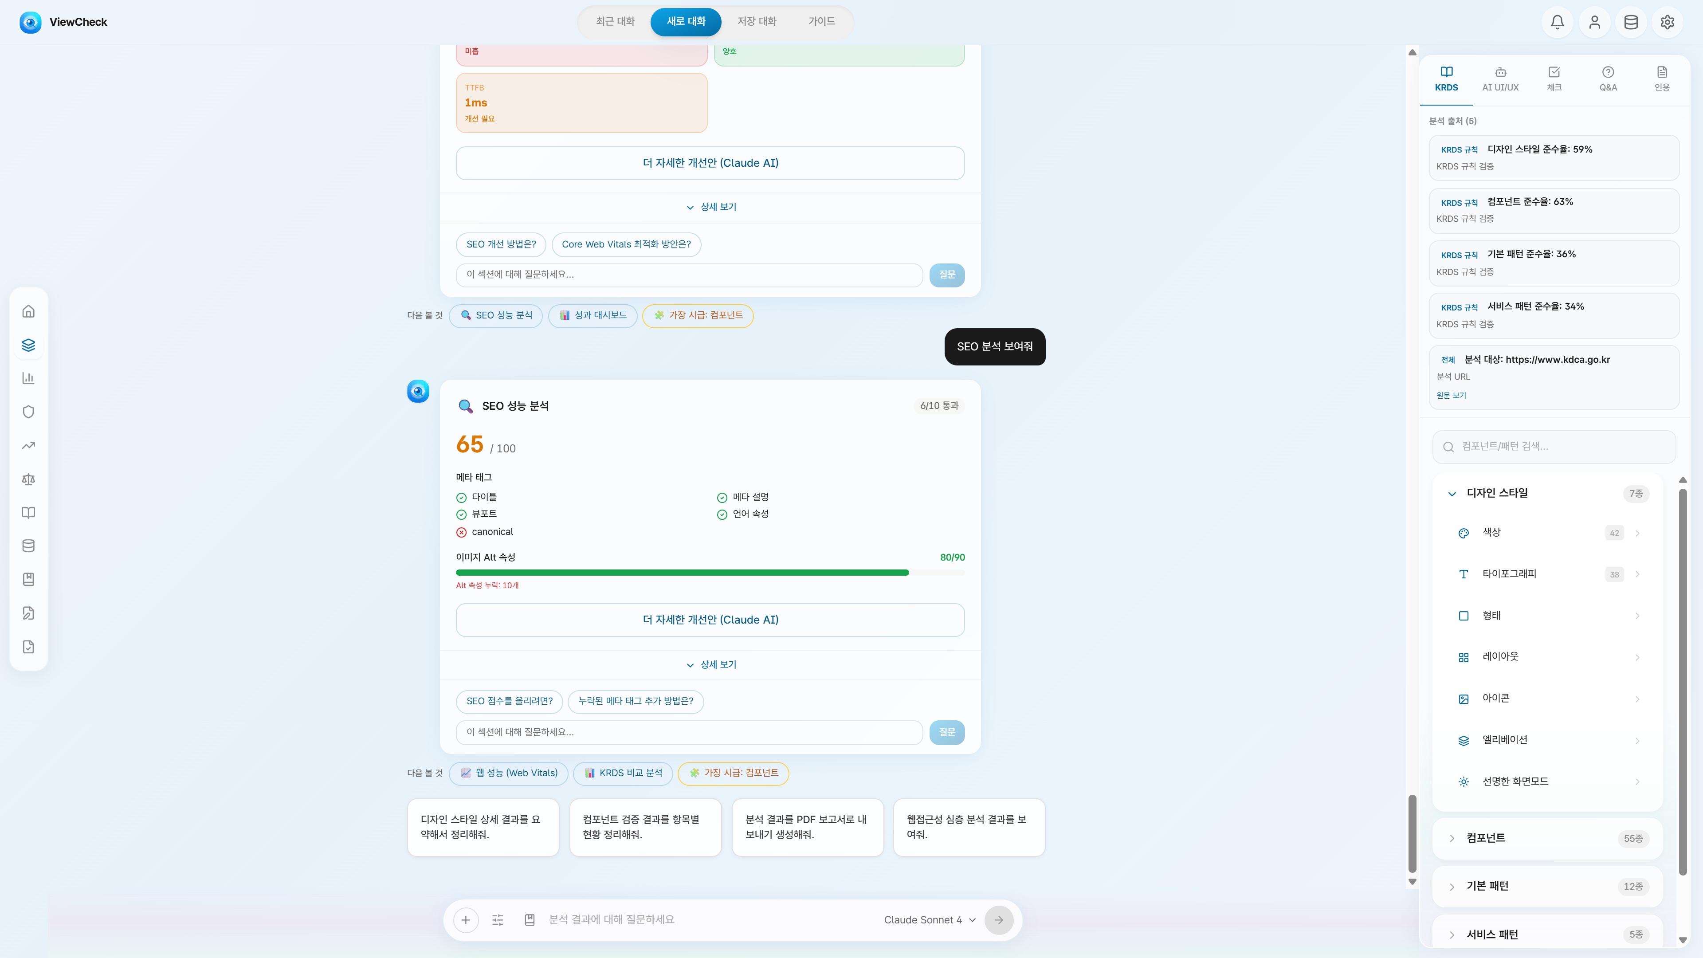Expand the 컴포넌트 section
The height and width of the screenshot is (958, 1703).
(x=1547, y=838)
